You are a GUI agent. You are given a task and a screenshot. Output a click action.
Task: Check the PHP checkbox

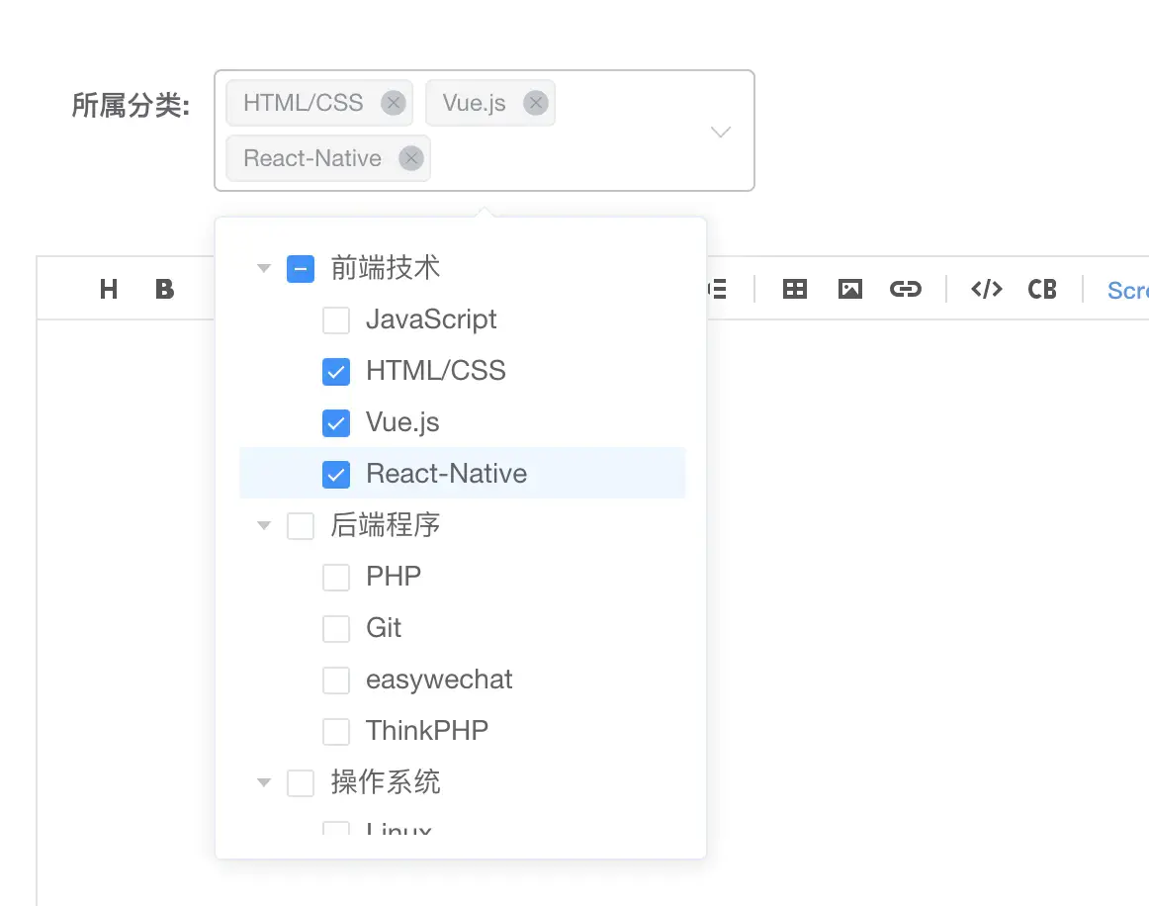[336, 577]
